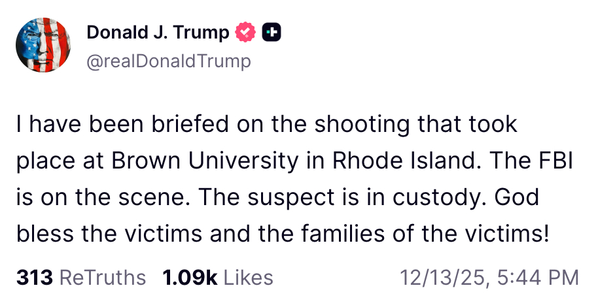The width and height of the screenshot is (598, 307).
Task: Click the 1.09k likes count
Action: [x=190, y=278]
